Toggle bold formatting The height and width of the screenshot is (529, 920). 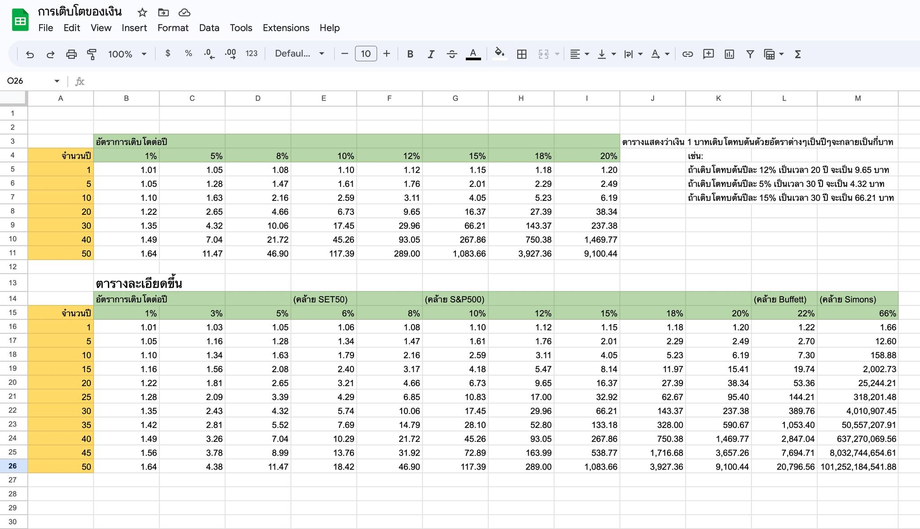point(410,54)
